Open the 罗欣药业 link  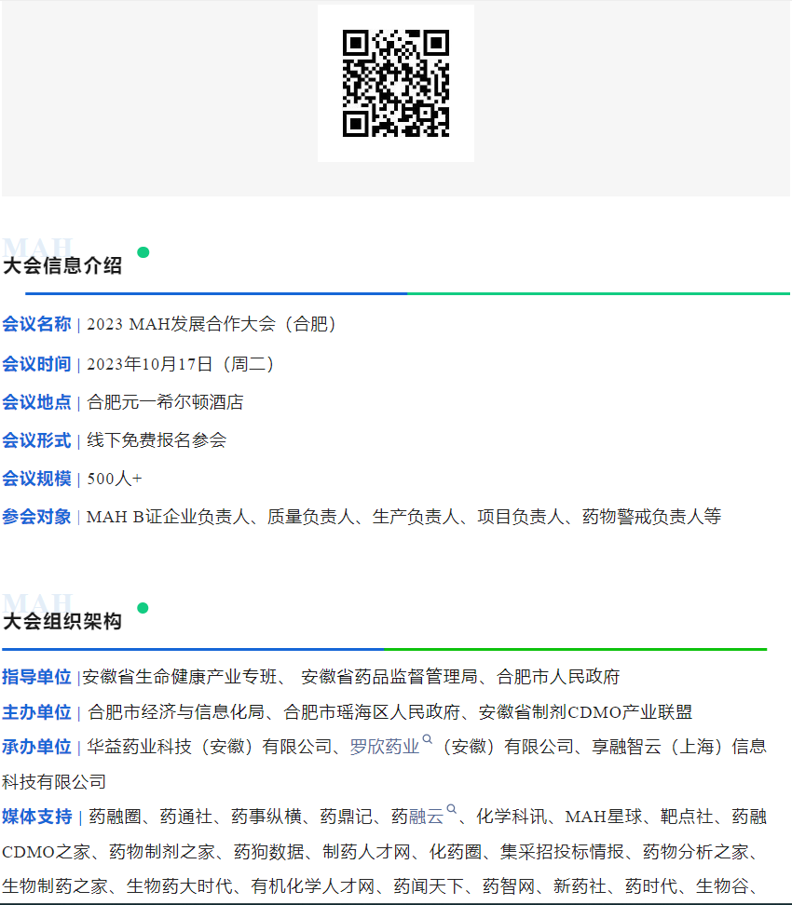[x=384, y=747]
